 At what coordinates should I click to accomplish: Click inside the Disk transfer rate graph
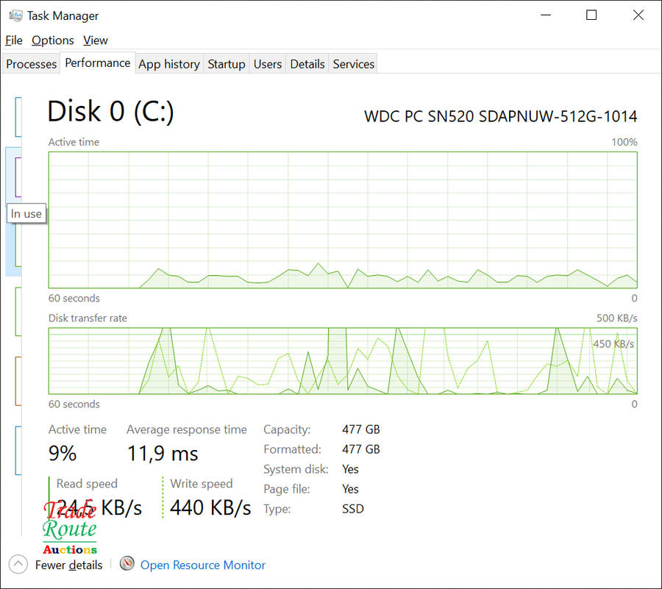[343, 361]
